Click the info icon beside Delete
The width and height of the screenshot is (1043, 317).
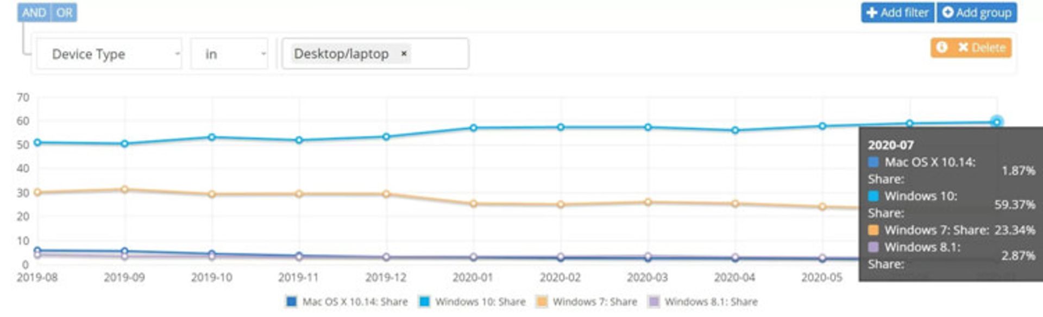tap(942, 48)
